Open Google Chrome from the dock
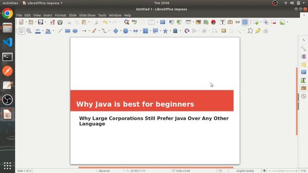This screenshot has width=308, height=173. coord(8,13)
